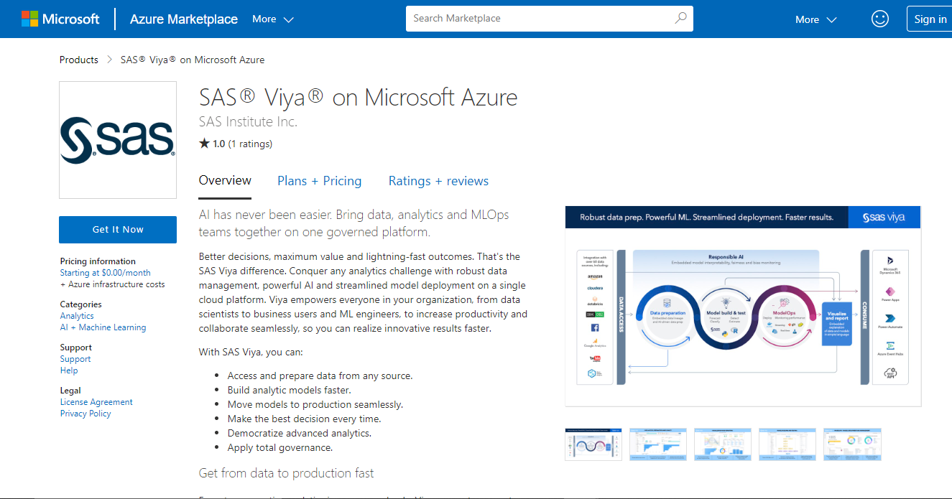The height and width of the screenshot is (499, 952).
Task: Select the first screenshot thumbnail
Action: point(593,444)
